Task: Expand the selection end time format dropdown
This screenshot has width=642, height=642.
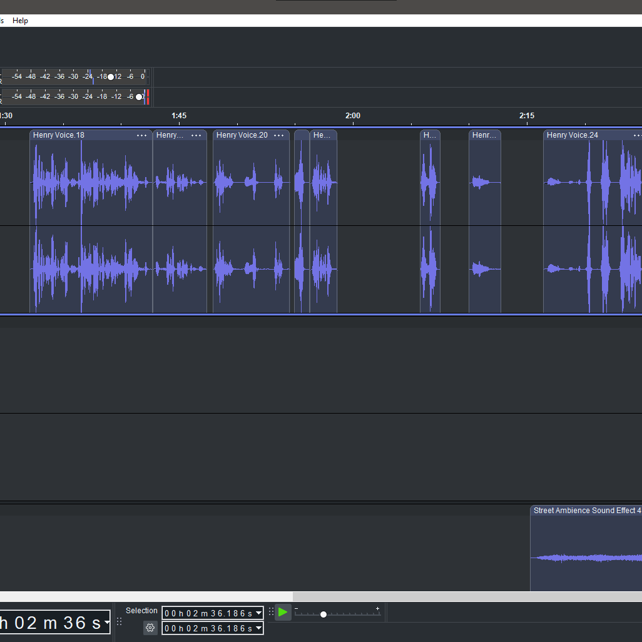Action: [x=258, y=628]
